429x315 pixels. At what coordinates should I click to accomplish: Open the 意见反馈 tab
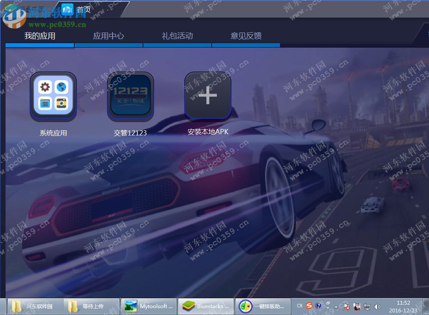click(246, 36)
